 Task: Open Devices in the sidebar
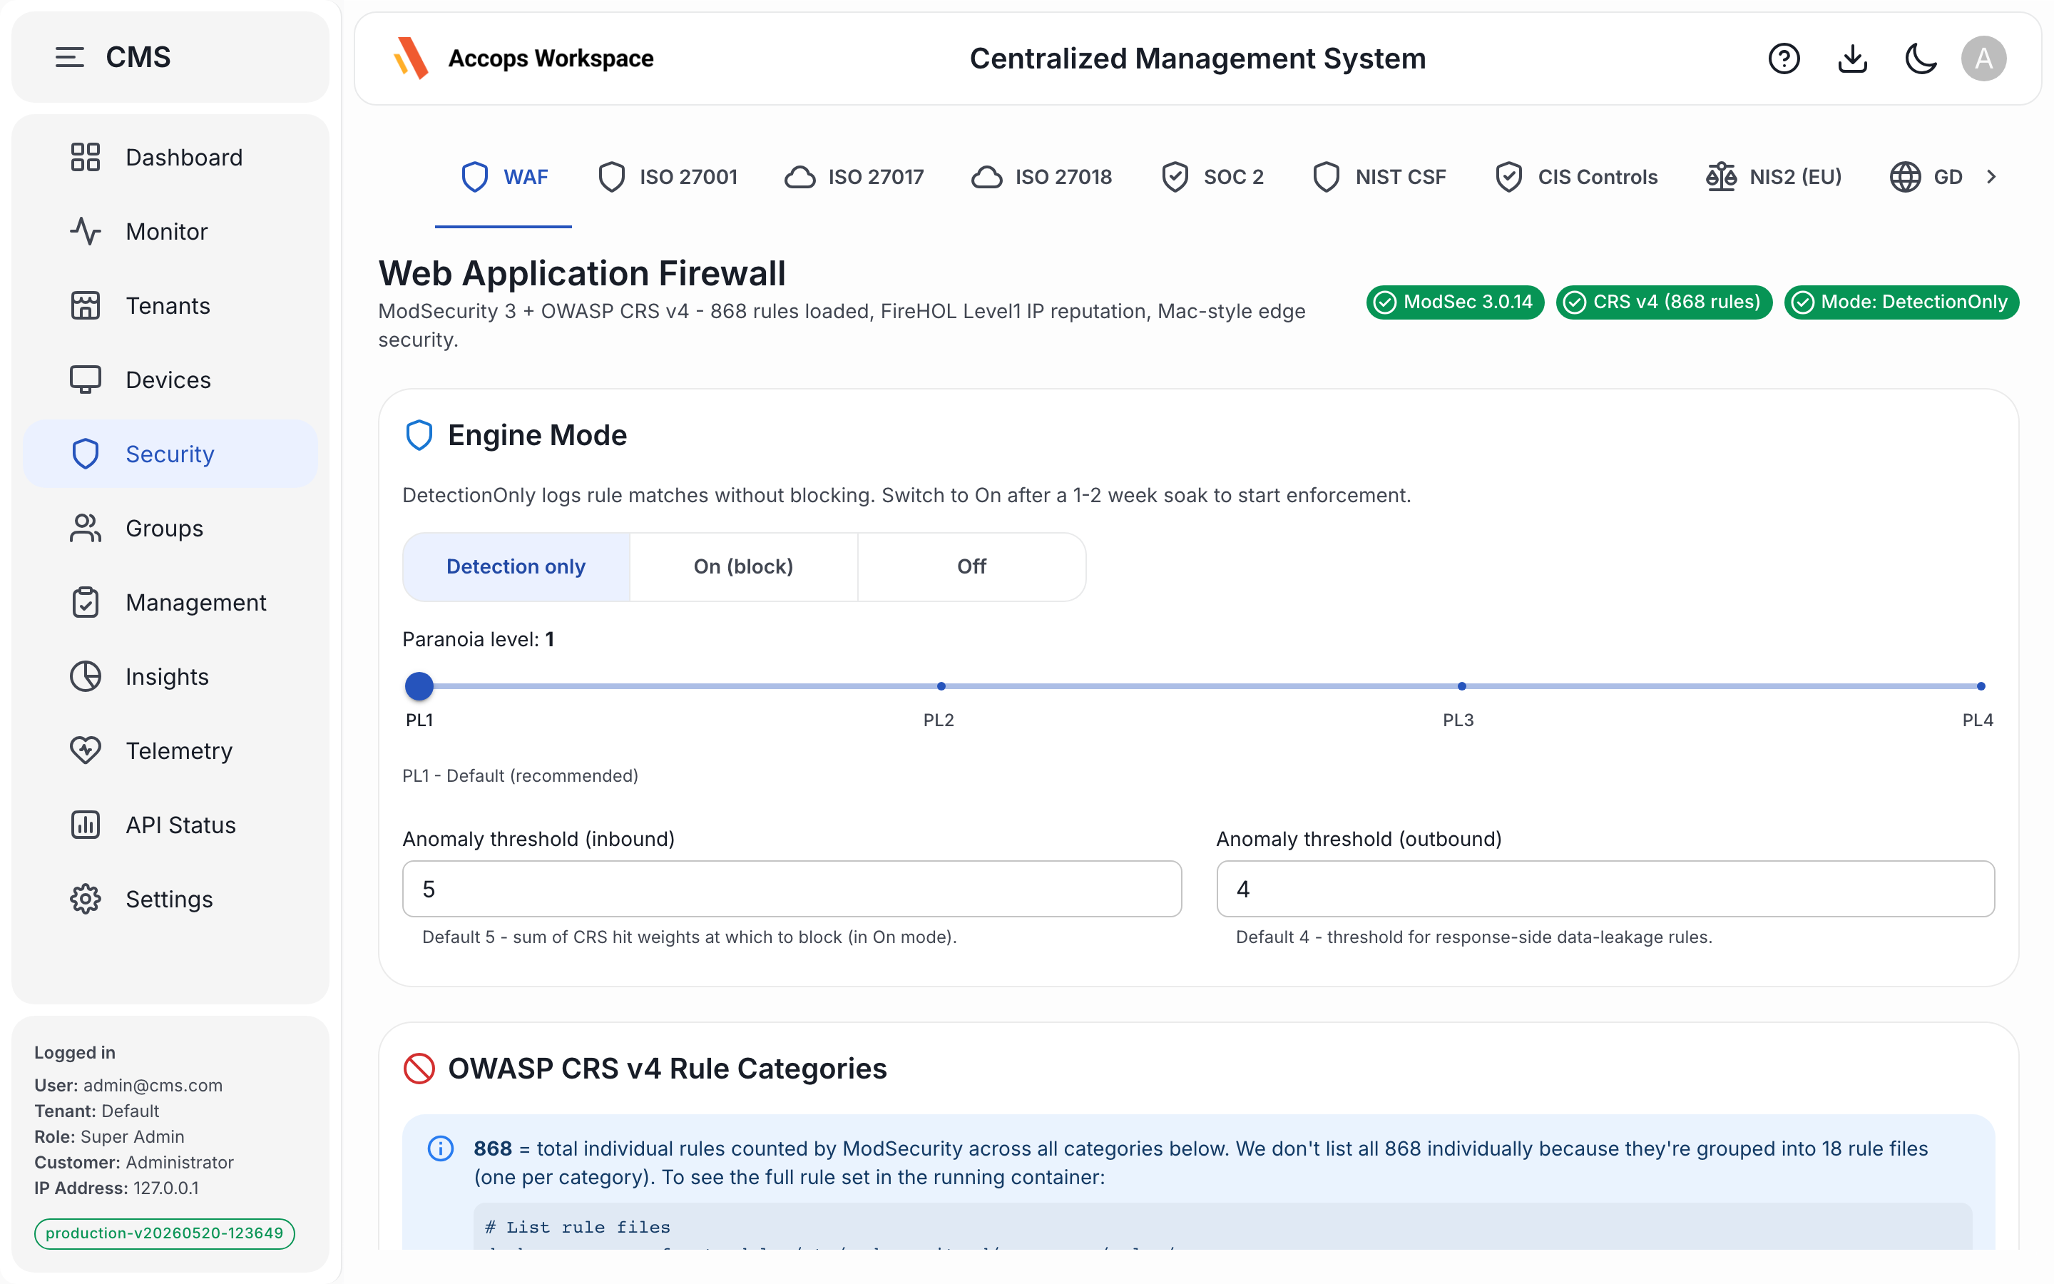tap(170, 379)
